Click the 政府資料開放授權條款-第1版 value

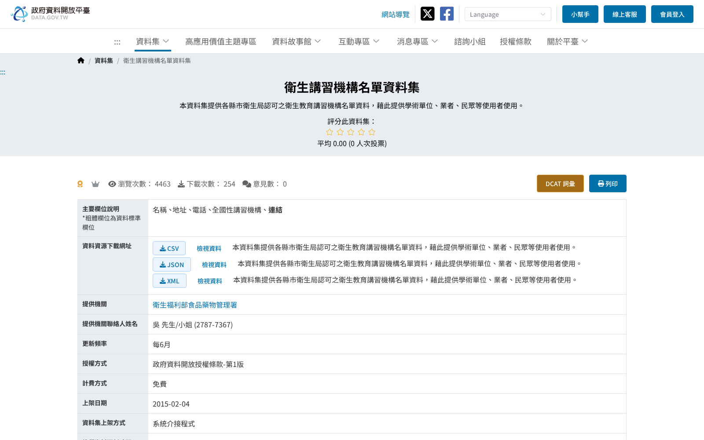point(198,364)
